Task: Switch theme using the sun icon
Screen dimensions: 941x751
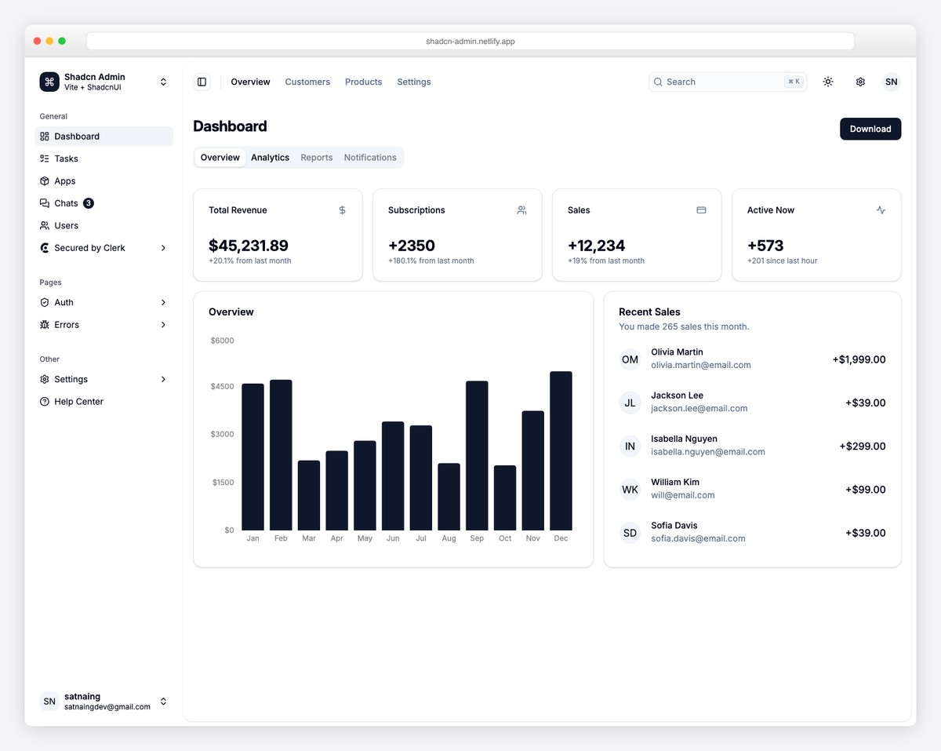Action: click(827, 82)
